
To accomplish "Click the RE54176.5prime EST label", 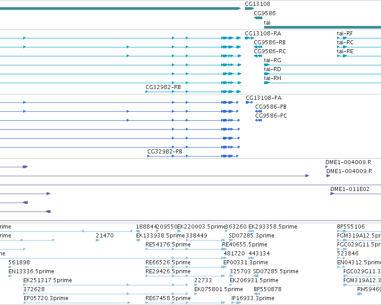I will point(168,245).
